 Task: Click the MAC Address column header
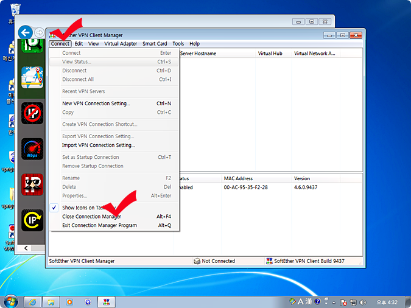tap(256, 178)
